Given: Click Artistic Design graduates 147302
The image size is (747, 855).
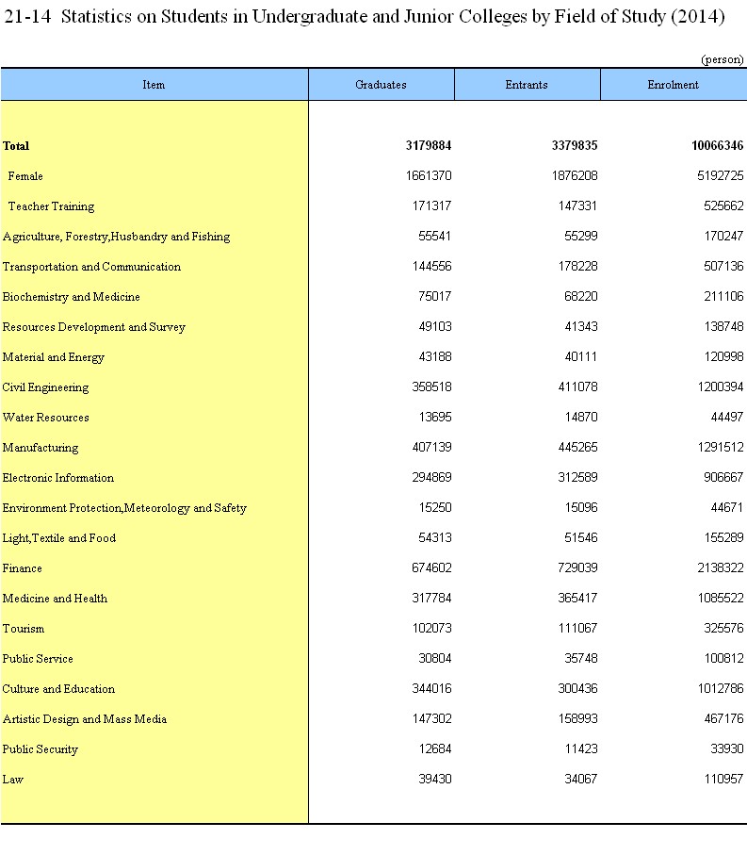Looking at the screenshot, I should click(x=432, y=718).
